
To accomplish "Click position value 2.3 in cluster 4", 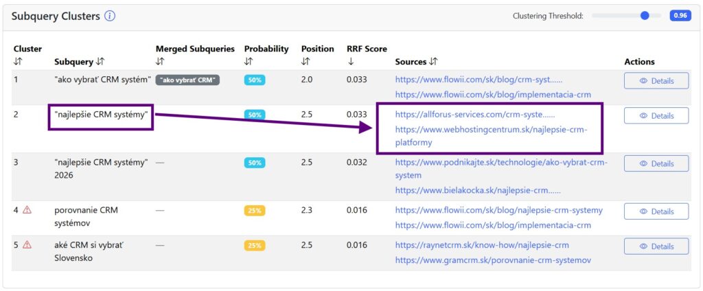I will tap(307, 210).
